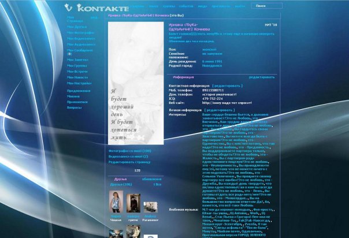Click the Редактировать страницу link
349x238 pixels.
point(129,162)
